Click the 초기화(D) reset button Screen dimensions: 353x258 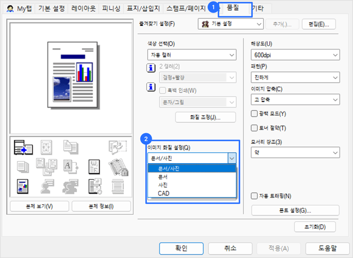(315, 227)
